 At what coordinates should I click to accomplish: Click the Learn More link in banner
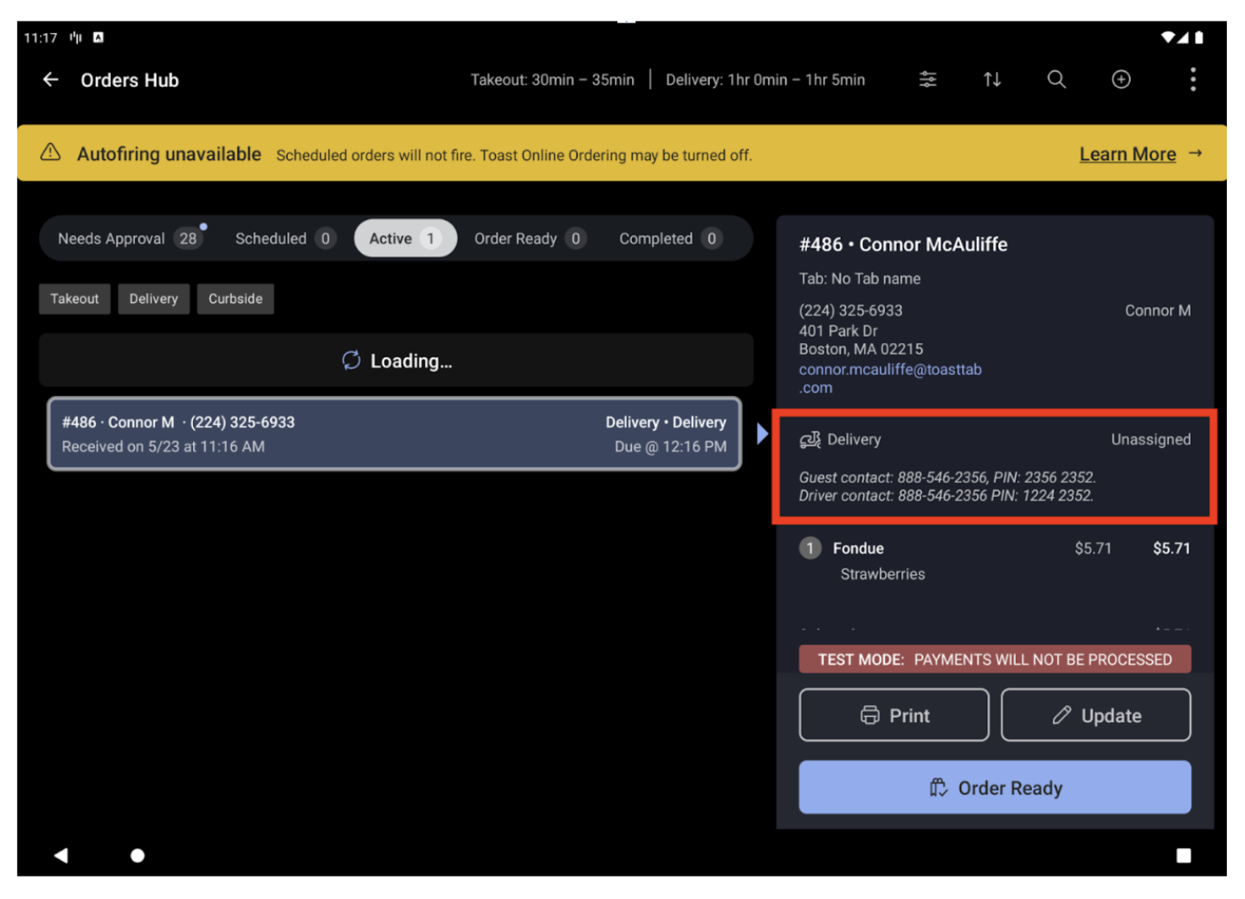pos(1126,154)
